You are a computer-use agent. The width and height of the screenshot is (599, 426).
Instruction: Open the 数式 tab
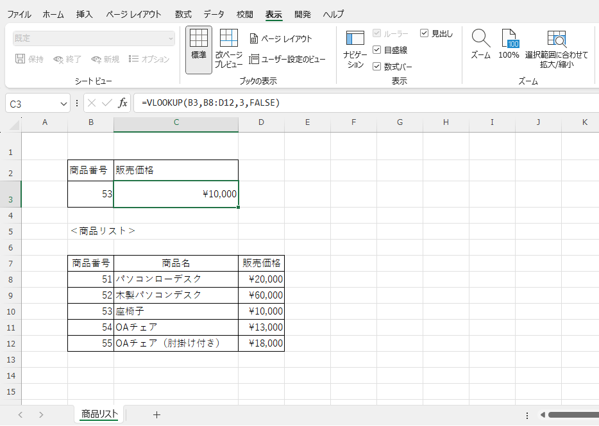coord(183,15)
